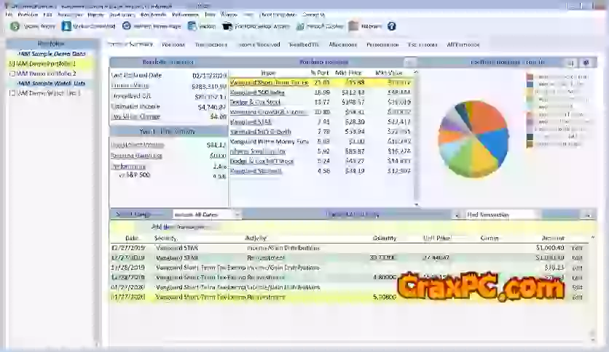609x352 pixels.
Task: Click the blue help question mark icon
Action: click(392, 26)
